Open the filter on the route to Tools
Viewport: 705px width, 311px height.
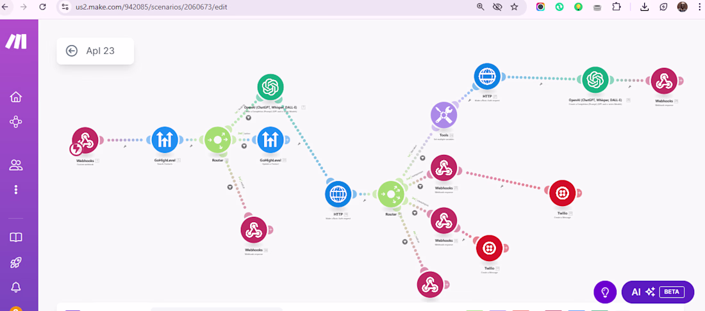(x=422, y=157)
